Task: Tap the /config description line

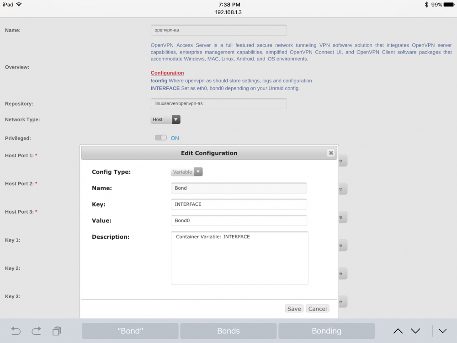Action: coord(231,80)
